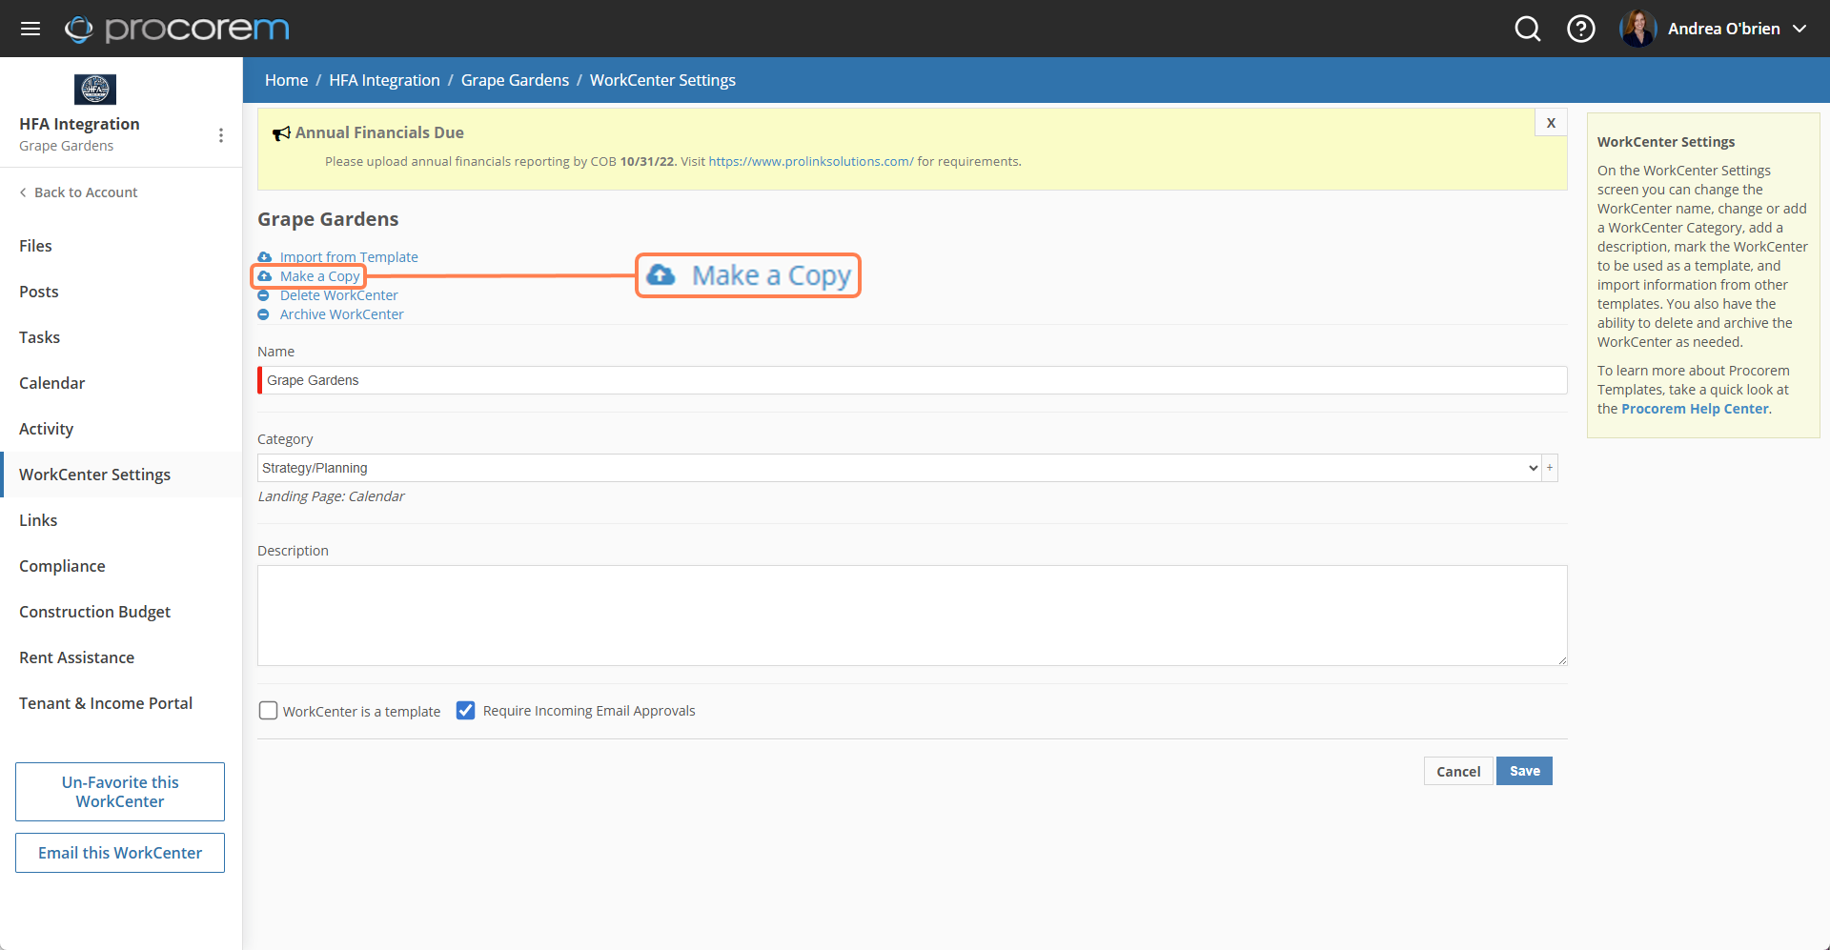1830x950 pixels.
Task: Click the Procorem logo
Action: 177,29
